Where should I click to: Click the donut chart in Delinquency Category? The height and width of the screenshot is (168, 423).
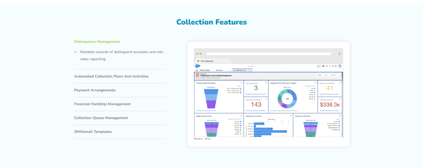[x=287, y=99]
